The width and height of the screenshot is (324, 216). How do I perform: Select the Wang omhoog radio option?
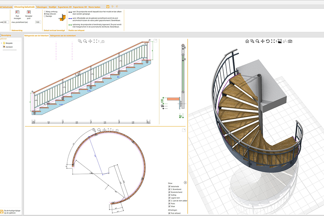click(x=45, y=11)
